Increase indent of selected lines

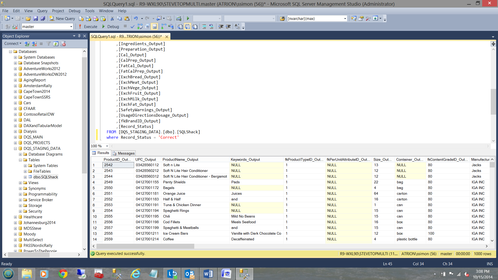228,26
